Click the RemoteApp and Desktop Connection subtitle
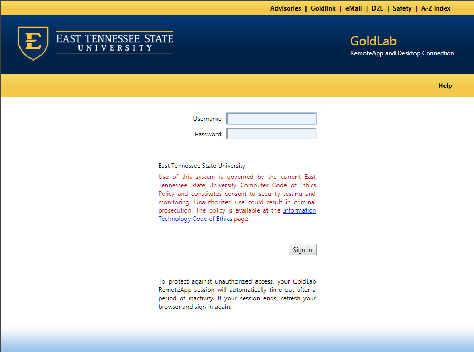This screenshot has width=474, height=352. pyautogui.click(x=402, y=53)
